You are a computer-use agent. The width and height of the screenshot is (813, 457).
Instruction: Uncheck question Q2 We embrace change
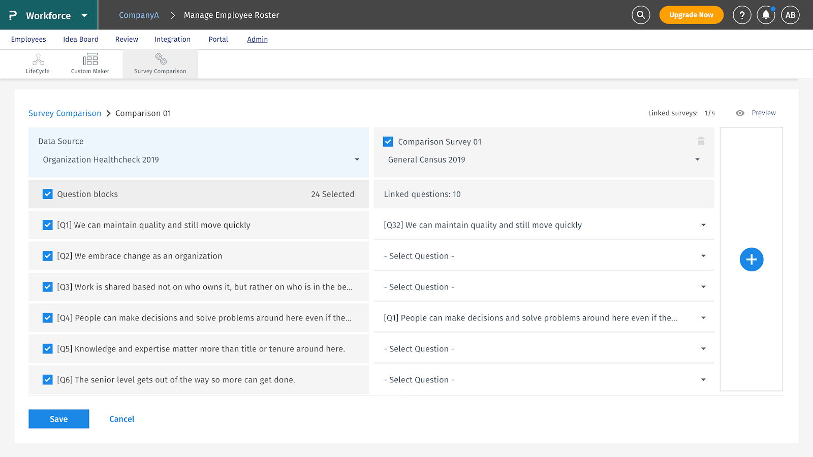click(x=48, y=256)
